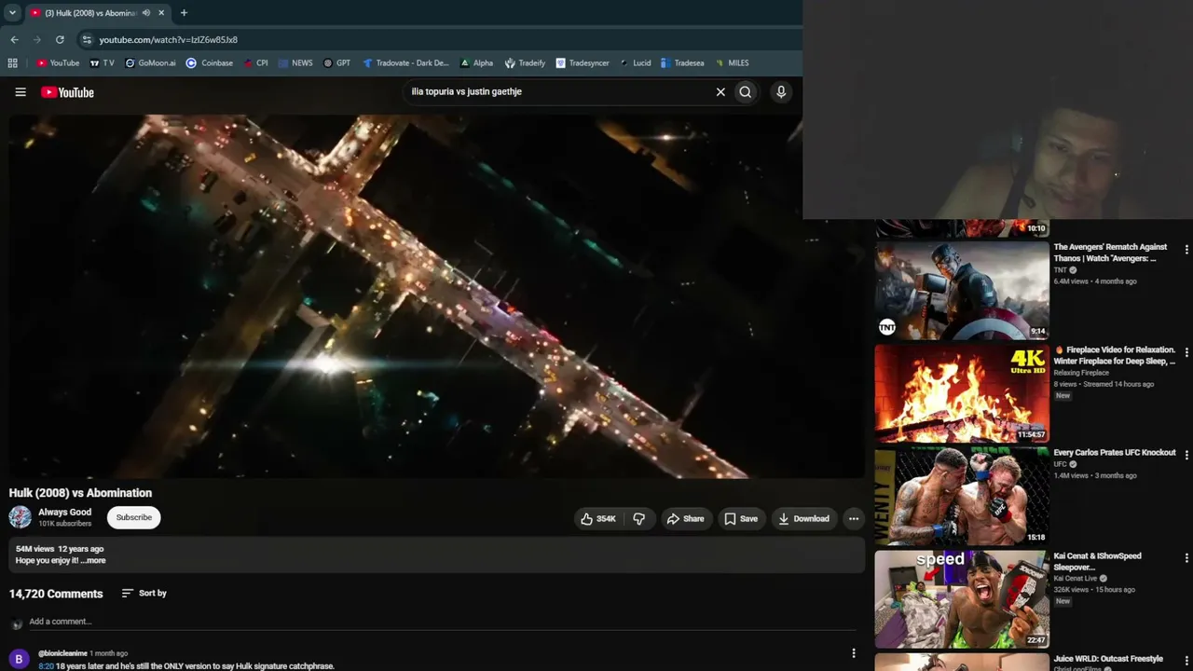Viewport: 1193px width, 671px height.
Task: Open options for Avengers' Rematch video
Action: click(x=1186, y=250)
